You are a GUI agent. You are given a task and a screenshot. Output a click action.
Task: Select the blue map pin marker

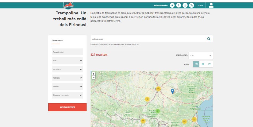[173, 91]
